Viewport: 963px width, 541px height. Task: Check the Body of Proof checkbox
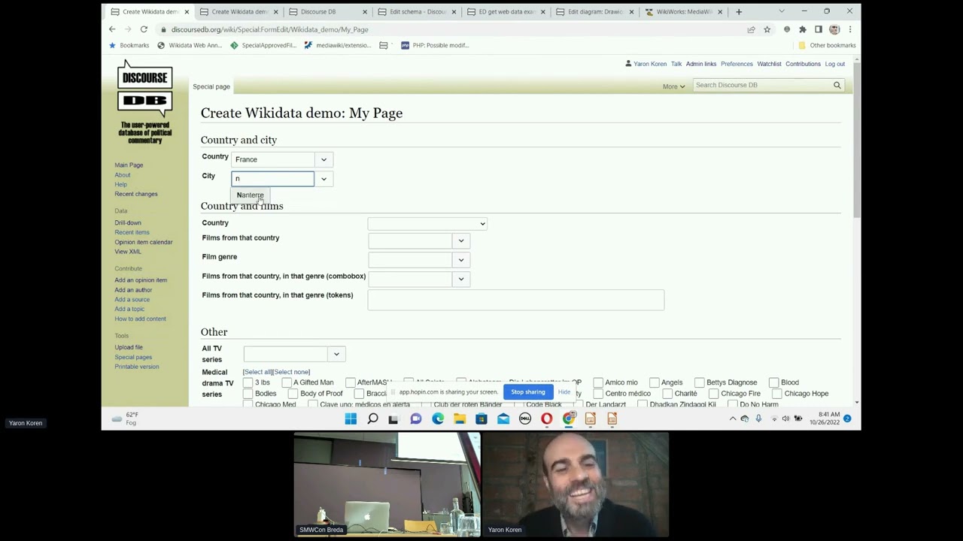(293, 394)
